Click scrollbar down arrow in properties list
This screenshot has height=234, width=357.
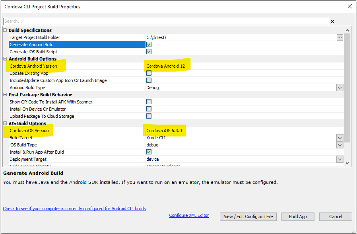point(347,163)
